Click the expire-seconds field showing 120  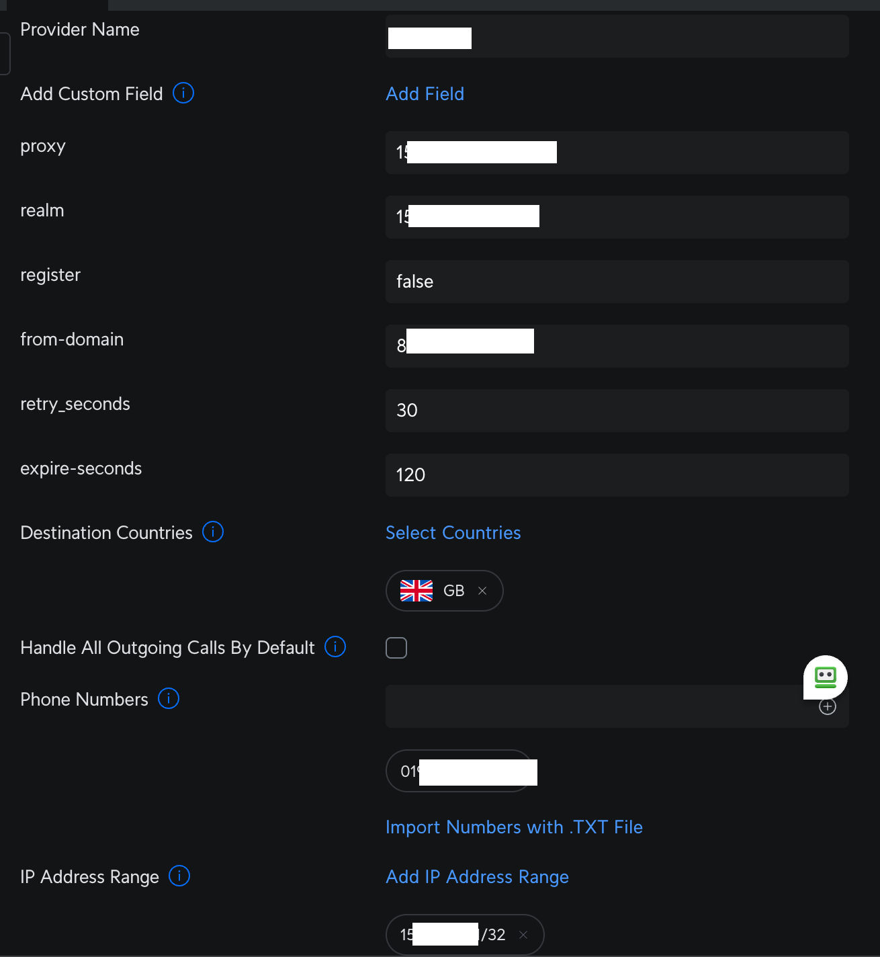(x=617, y=475)
